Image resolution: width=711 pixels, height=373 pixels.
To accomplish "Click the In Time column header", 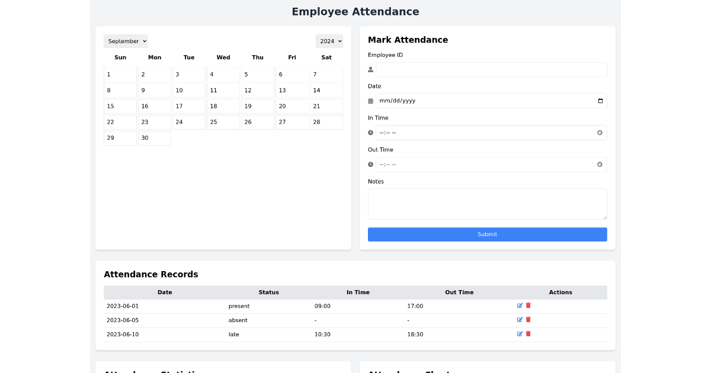I will click(358, 292).
